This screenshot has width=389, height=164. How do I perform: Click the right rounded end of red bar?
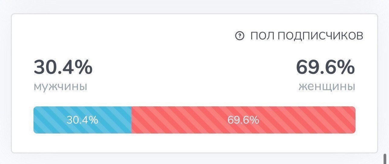click(x=353, y=120)
